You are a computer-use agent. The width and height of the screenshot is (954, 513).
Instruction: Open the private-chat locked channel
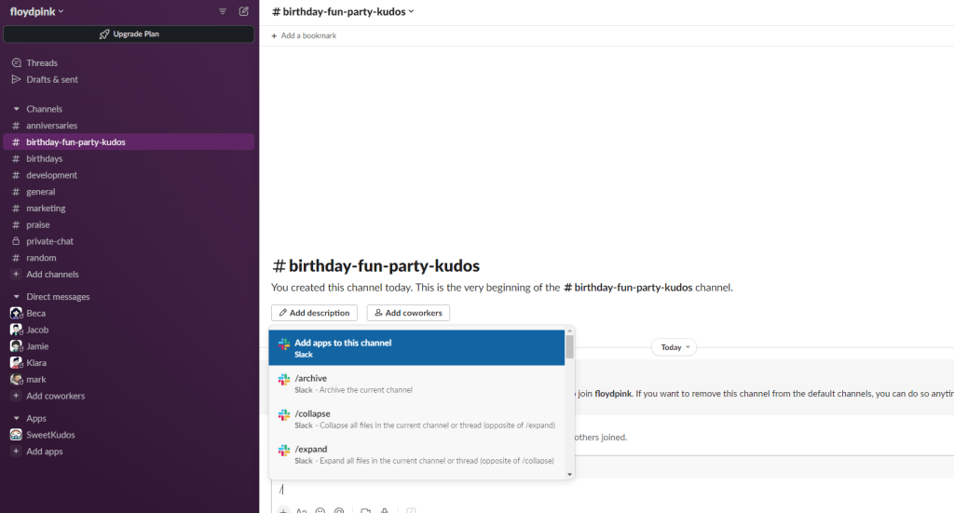click(x=49, y=241)
